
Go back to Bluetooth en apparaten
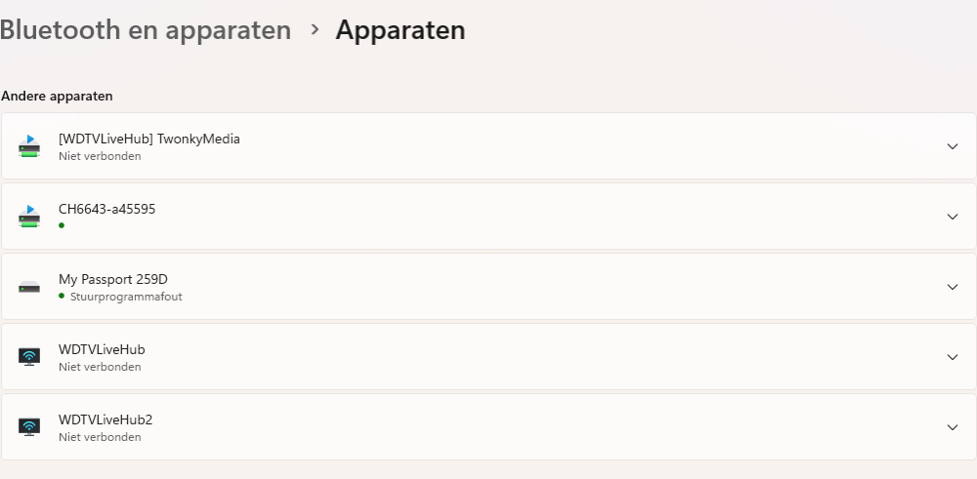146,30
